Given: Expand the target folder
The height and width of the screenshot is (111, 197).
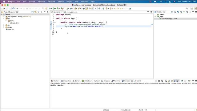Looking at the screenshot, I should coord(4,27).
